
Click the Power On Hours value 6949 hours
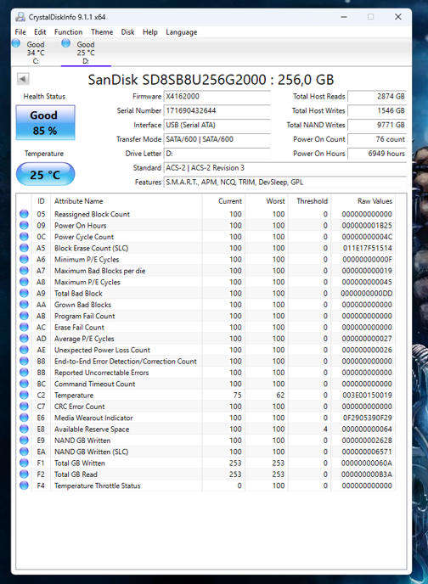pyautogui.click(x=377, y=154)
